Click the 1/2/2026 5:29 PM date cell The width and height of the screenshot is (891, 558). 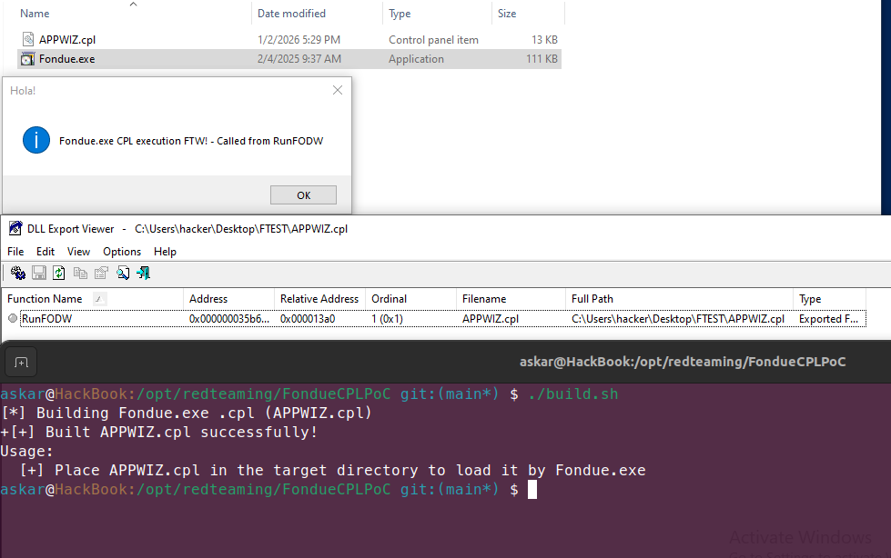[299, 40]
